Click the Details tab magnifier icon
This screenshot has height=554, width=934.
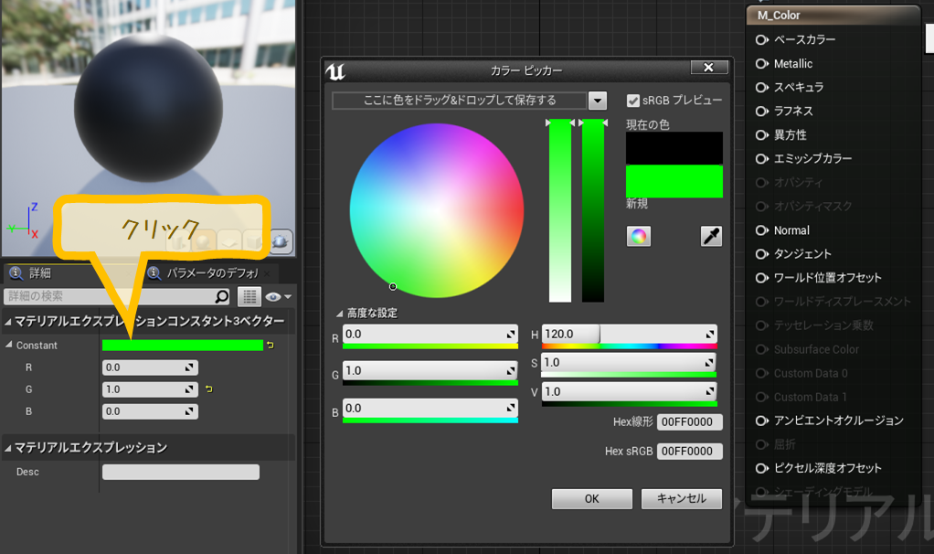tap(16, 273)
